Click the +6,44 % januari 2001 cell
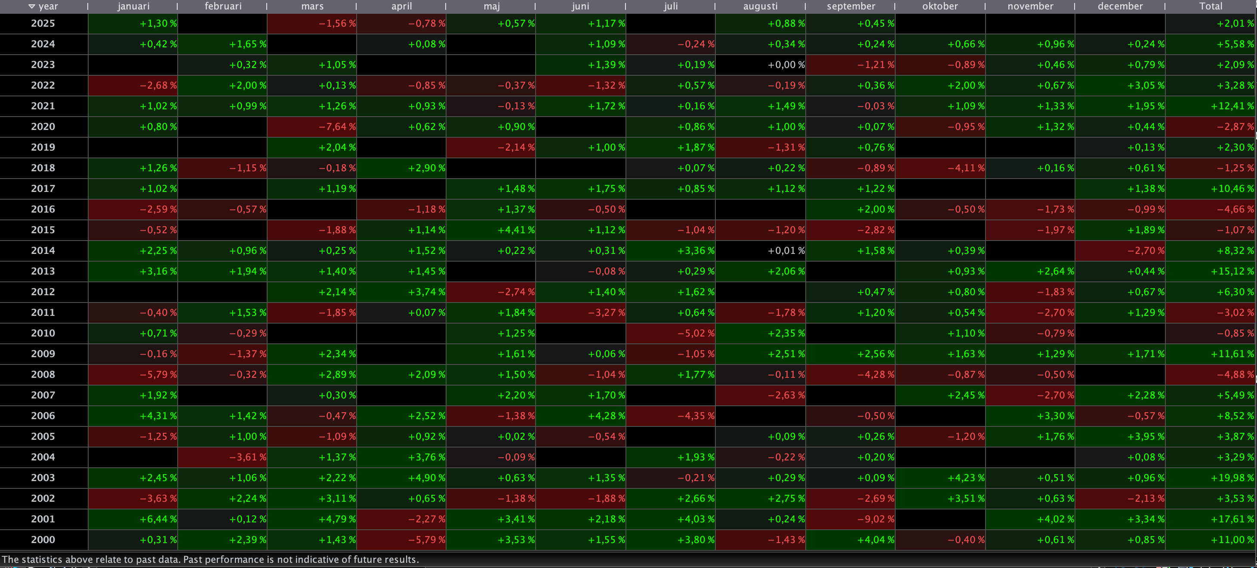1257x568 pixels. [x=158, y=519]
